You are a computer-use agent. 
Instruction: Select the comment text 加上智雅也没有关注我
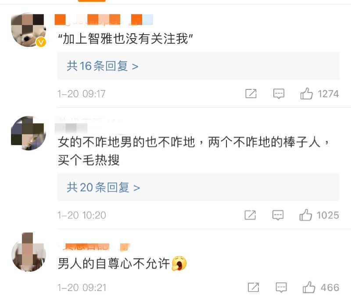coord(126,40)
